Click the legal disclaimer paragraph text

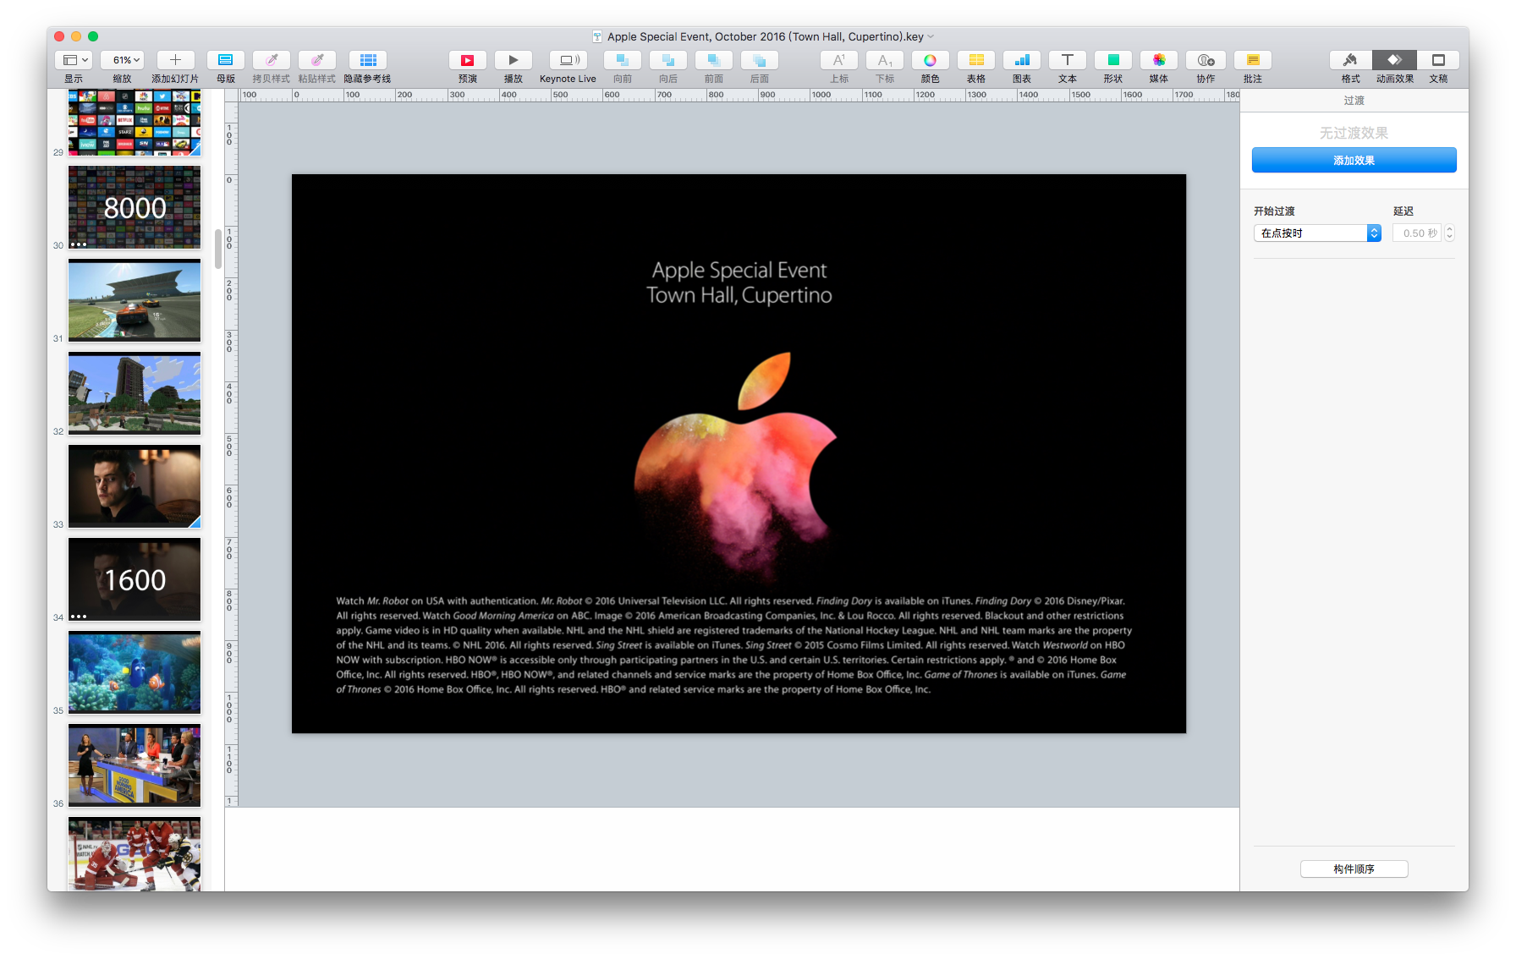pyautogui.click(x=733, y=645)
